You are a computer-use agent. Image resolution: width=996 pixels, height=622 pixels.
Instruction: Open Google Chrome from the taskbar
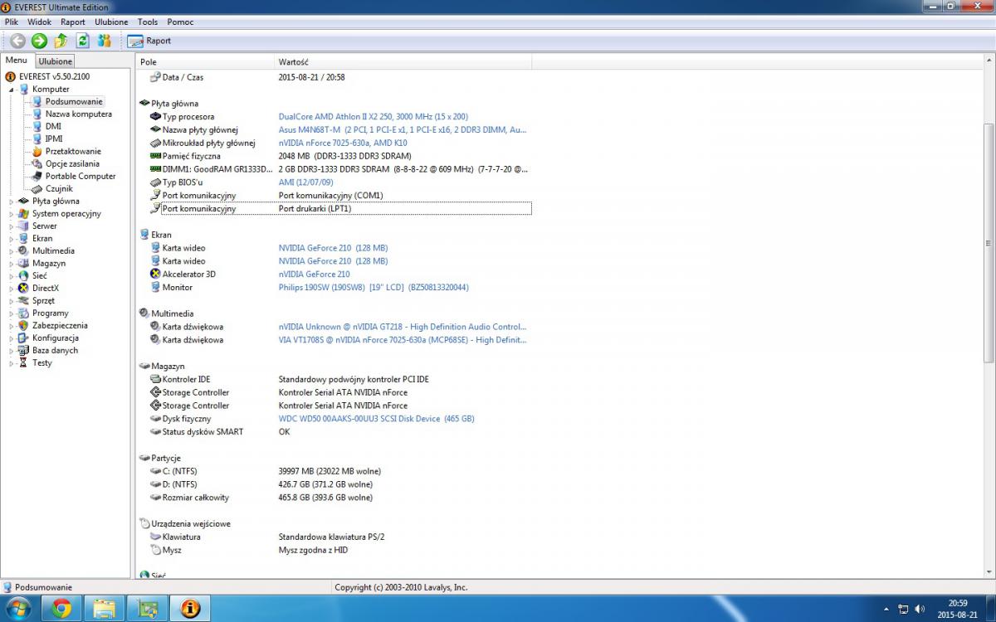[61, 609]
